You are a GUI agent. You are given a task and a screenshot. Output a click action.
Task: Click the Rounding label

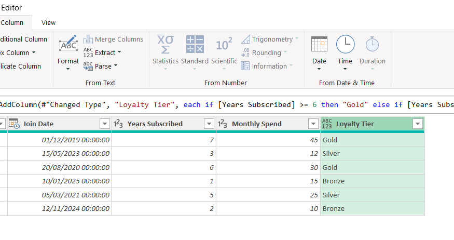[x=267, y=53]
